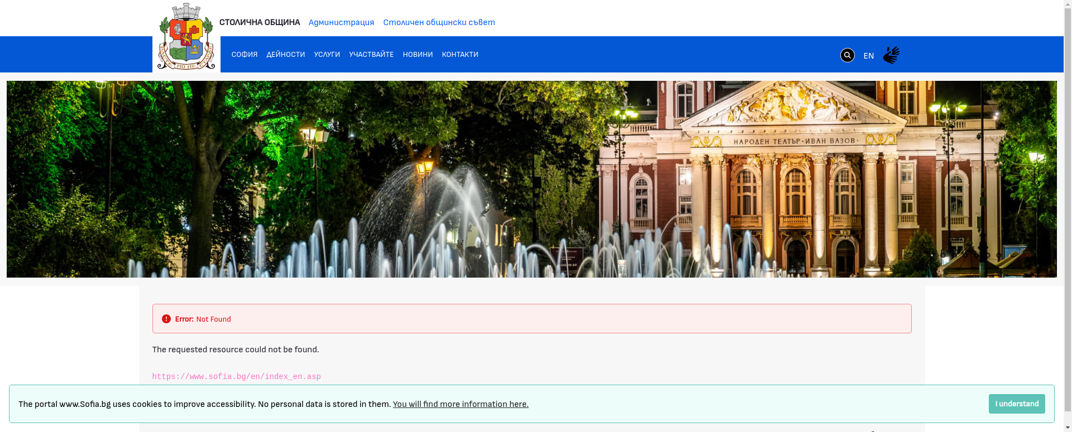
Task: Click the scrollbar down arrow
Action: 1068,428
